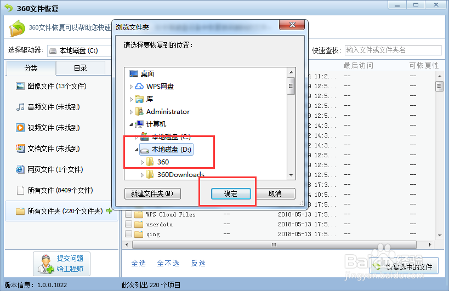Select the video files category icon
449x291 pixels.
point(20,128)
